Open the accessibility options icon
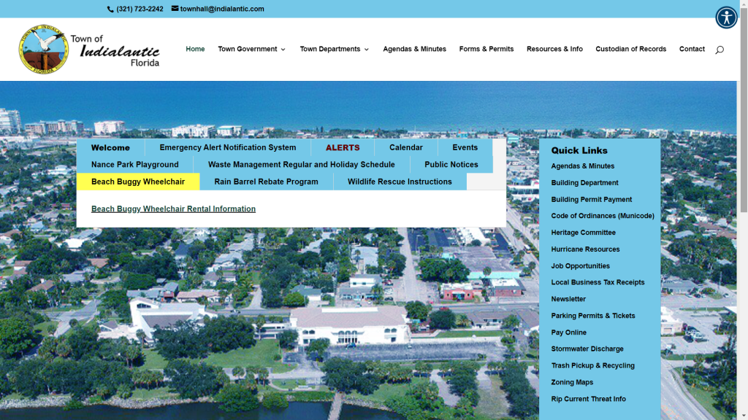Image resolution: width=748 pixels, height=420 pixels. 726,17
